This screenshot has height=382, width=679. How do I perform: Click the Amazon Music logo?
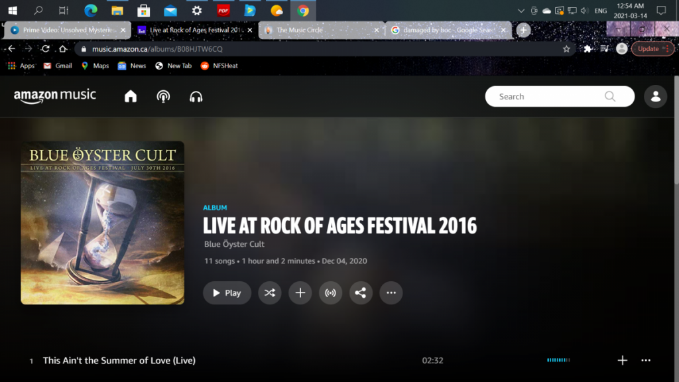click(x=55, y=95)
